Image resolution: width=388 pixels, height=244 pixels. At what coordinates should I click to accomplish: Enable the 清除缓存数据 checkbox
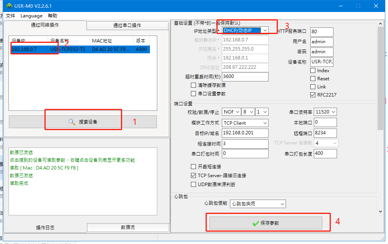194,85
